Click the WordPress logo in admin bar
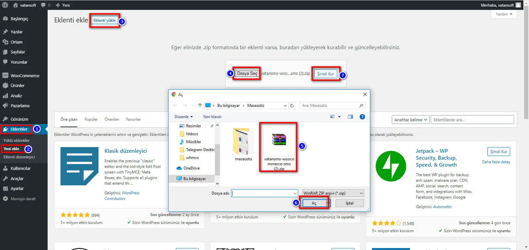The image size is (529, 250). point(5,5)
